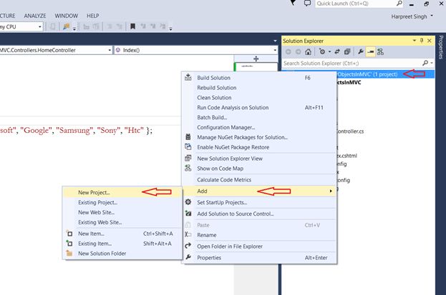The height and width of the screenshot is (295, 446).
Task: Toggle the Solution Explorer auto-hide pin
Action: tap(422, 41)
